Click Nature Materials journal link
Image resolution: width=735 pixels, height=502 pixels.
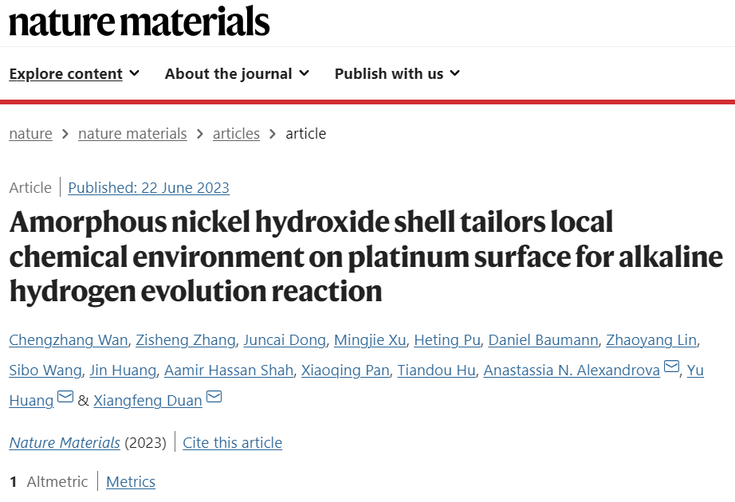click(65, 442)
